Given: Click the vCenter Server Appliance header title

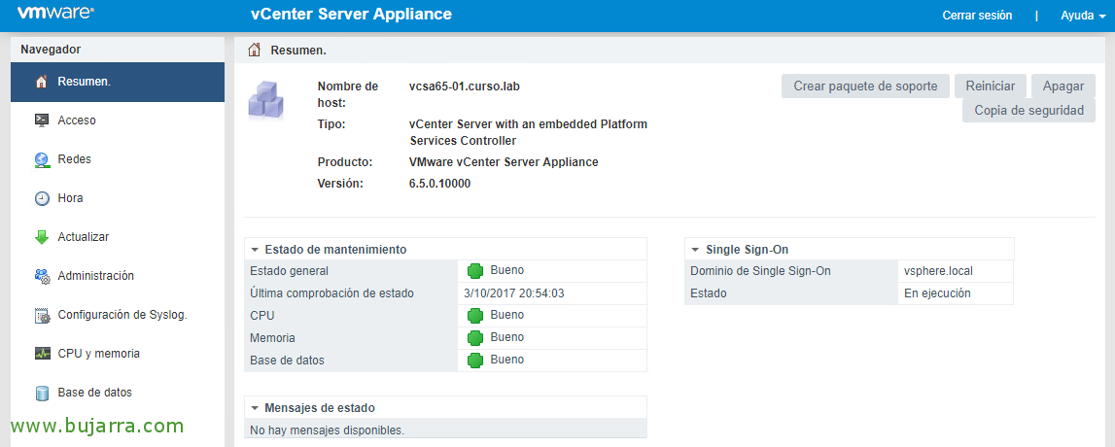Looking at the screenshot, I should [351, 15].
